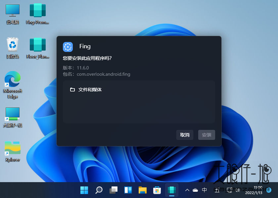Open the Widgets panel on the taskbar
The height and width of the screenshot is (198, 278).
coord(128,190)
